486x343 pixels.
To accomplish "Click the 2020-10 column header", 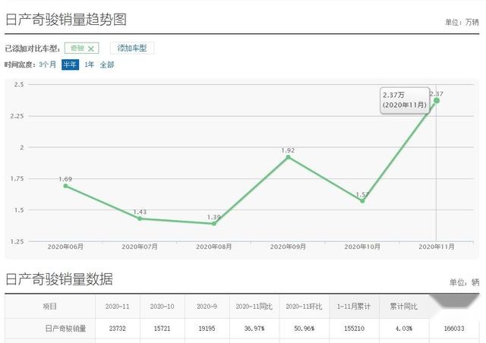I will 162,307.
